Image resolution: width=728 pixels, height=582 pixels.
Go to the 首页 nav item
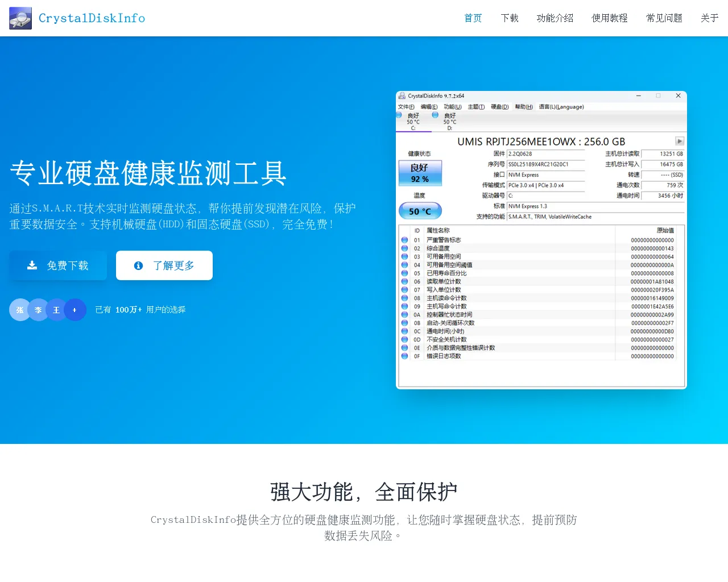pos(473,18)
